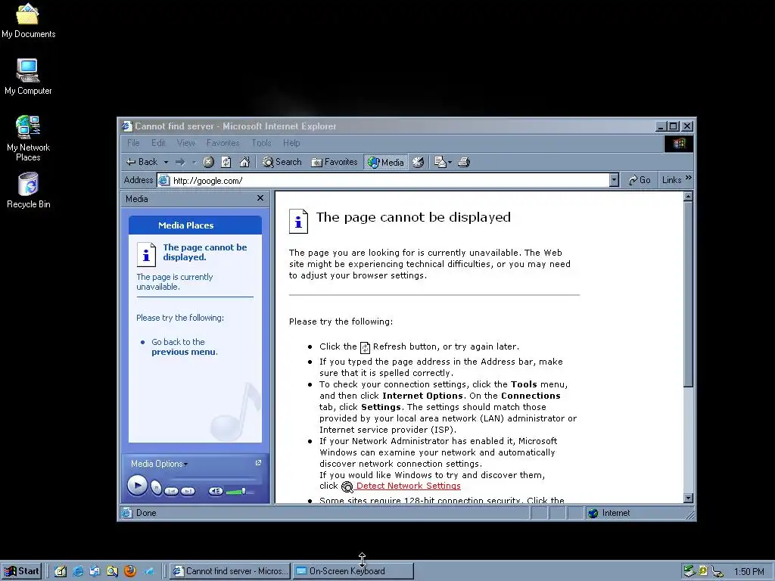Expand the Media Options menu
Viewport: 775px width, 581px height.
(159, 464)
